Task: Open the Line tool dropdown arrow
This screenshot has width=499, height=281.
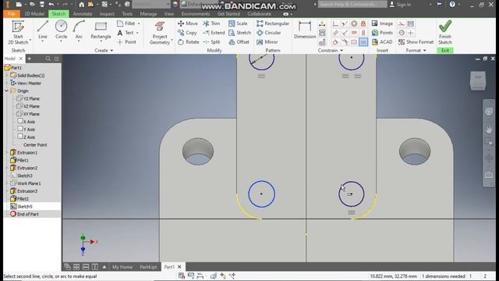Action: (43, 41)
